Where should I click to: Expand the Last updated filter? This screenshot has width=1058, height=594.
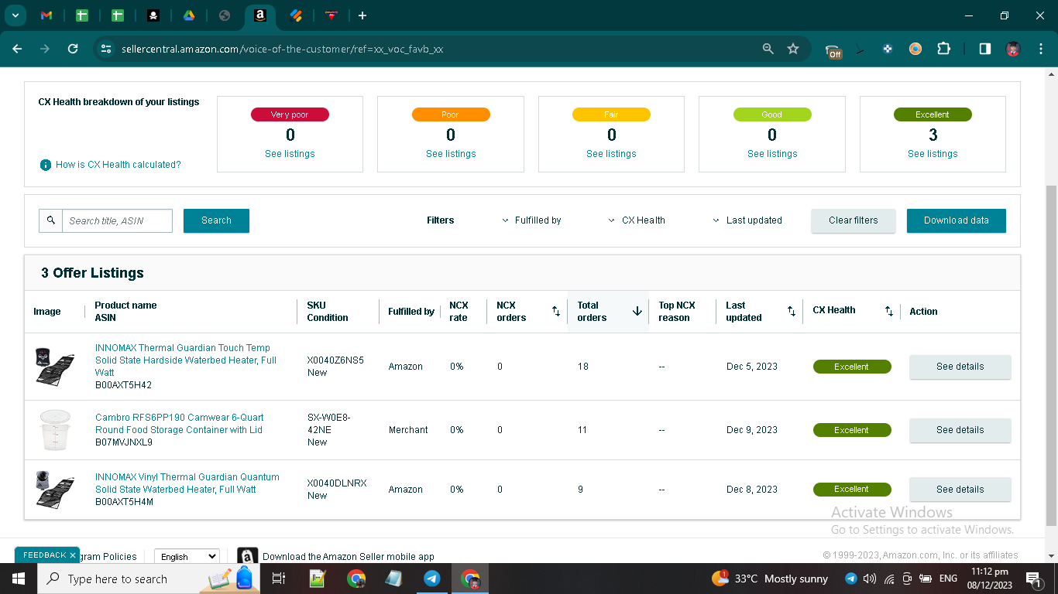point(747,220)
